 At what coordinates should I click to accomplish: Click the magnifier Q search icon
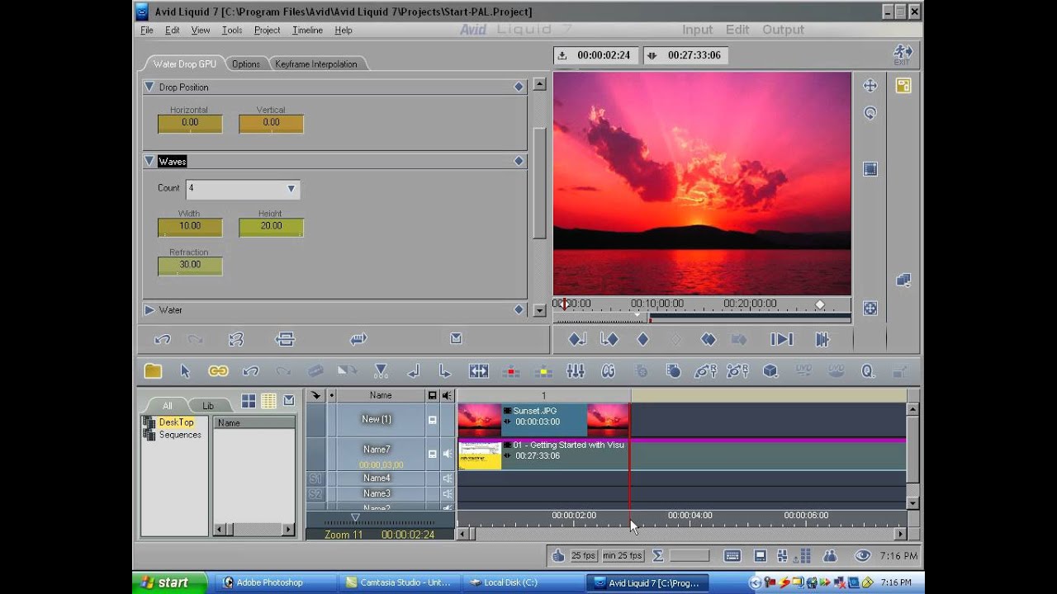click(868, 371)
